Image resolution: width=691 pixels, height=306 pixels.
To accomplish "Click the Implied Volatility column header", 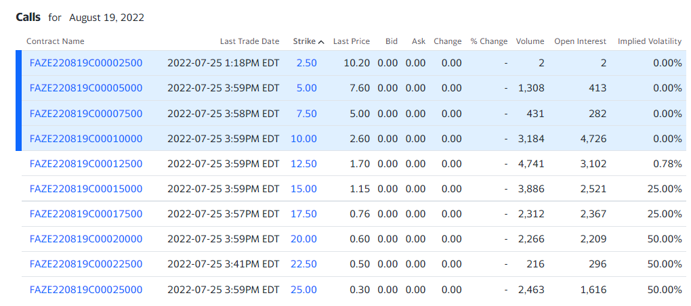I will [x=650, y=41].
